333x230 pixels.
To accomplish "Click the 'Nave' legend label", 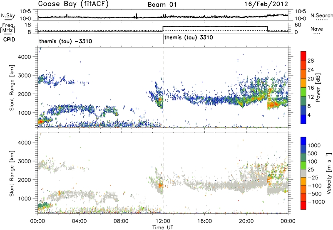I will (317, 29).
